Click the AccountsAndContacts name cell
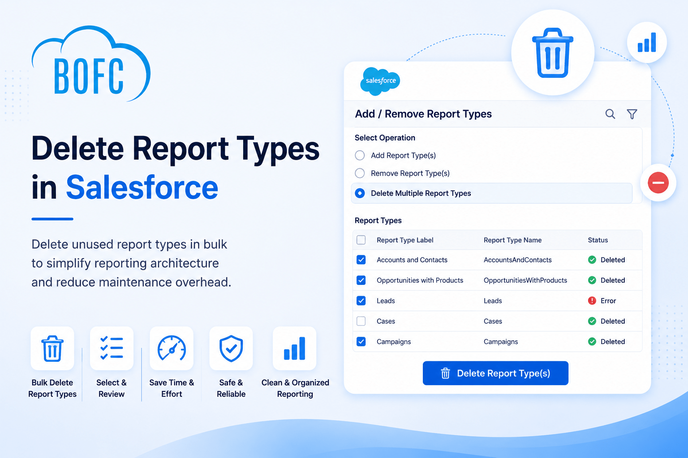Image resolution: width=688 pixels, height=458 pixels. (x=518, y=260)
